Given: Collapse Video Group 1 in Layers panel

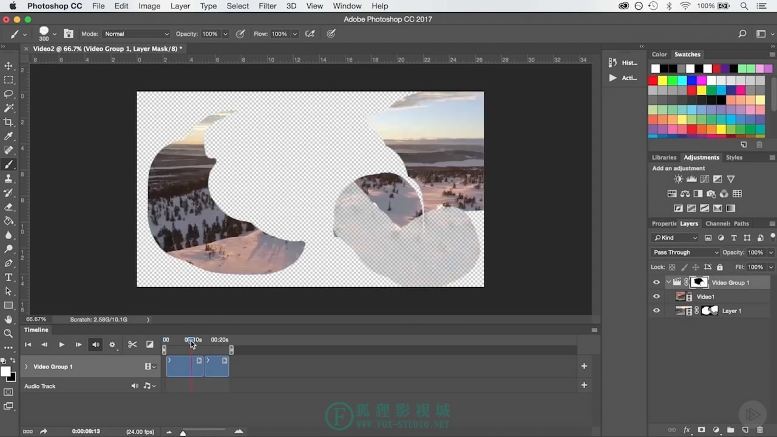Looking at the screenshot, I should tap(668, 283).
